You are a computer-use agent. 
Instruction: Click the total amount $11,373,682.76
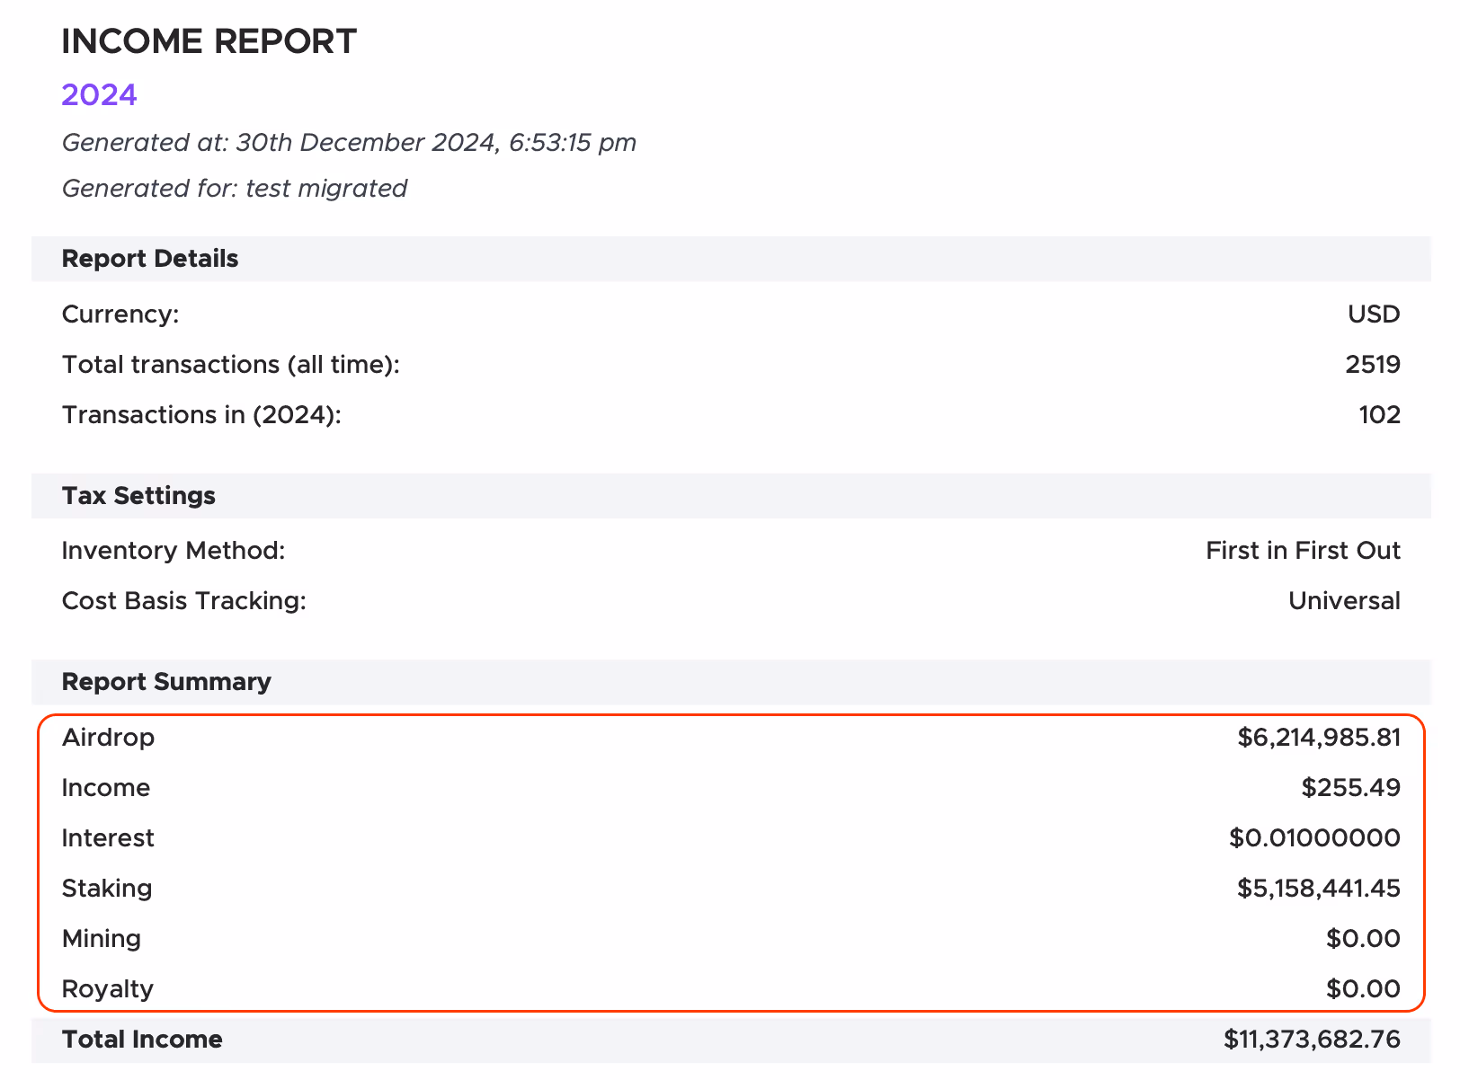(x=1311, y=1040)
